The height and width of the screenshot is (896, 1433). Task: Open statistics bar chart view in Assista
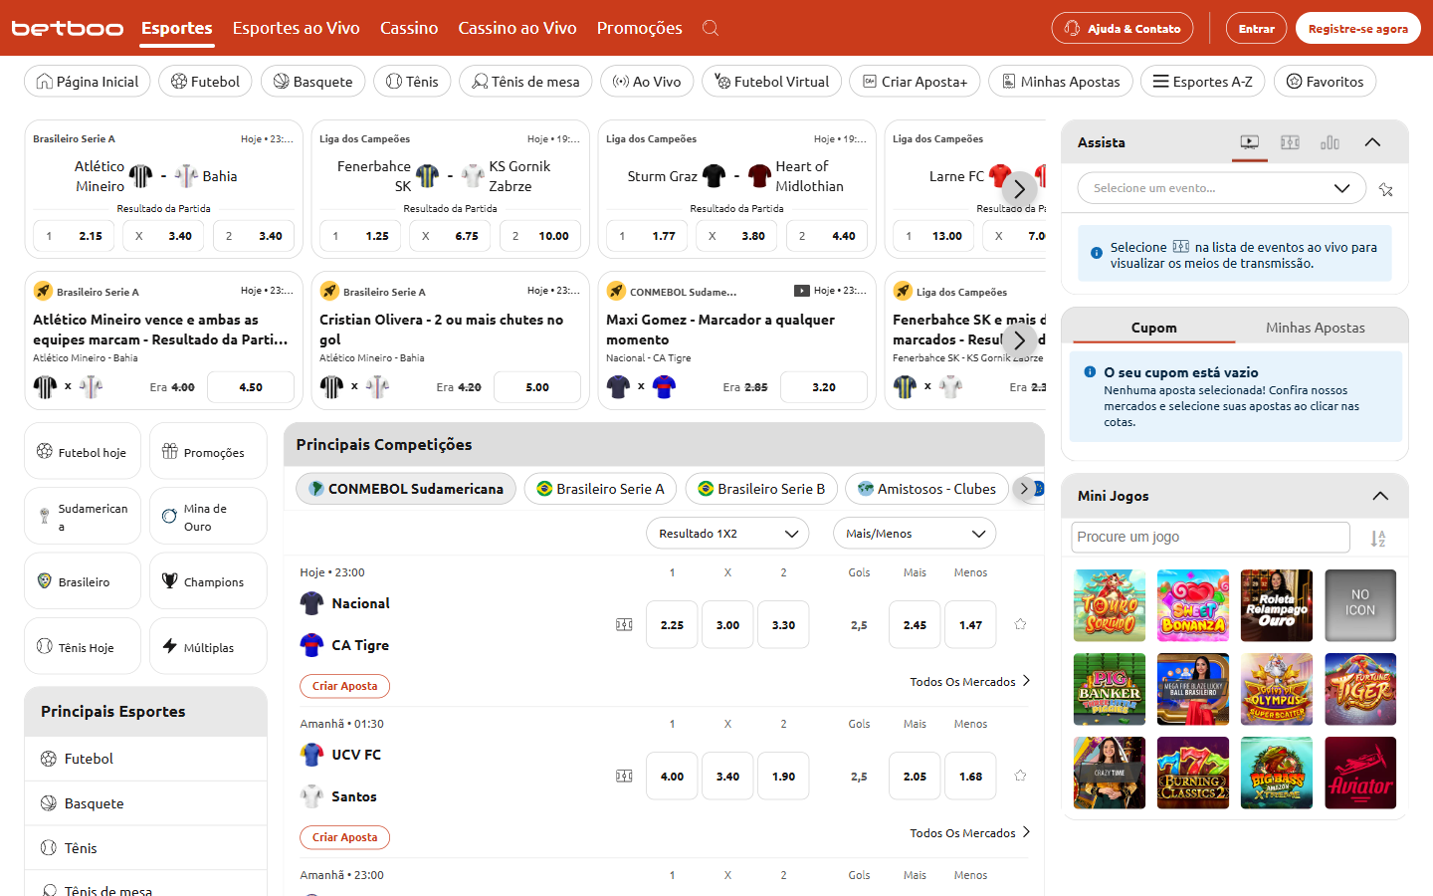pyautogui.click(x=1330, y=142)
